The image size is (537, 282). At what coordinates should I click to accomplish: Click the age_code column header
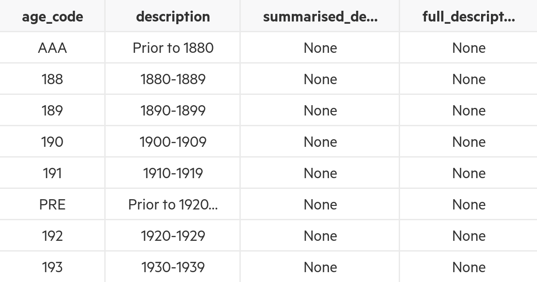pyautogui.click(x=52, y=17)
